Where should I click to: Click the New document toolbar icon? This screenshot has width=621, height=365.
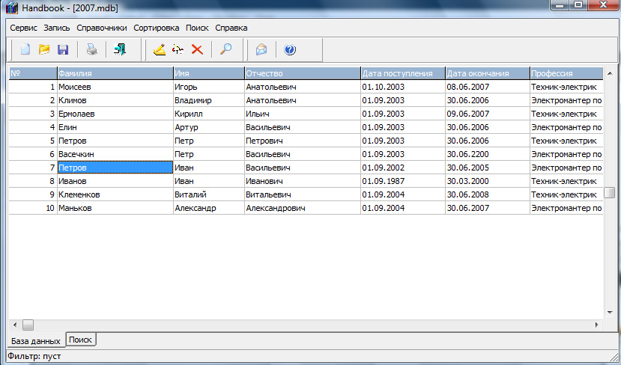(x=25, y=50)
